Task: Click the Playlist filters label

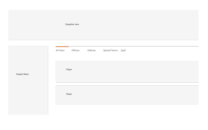Action: point(22,74)
